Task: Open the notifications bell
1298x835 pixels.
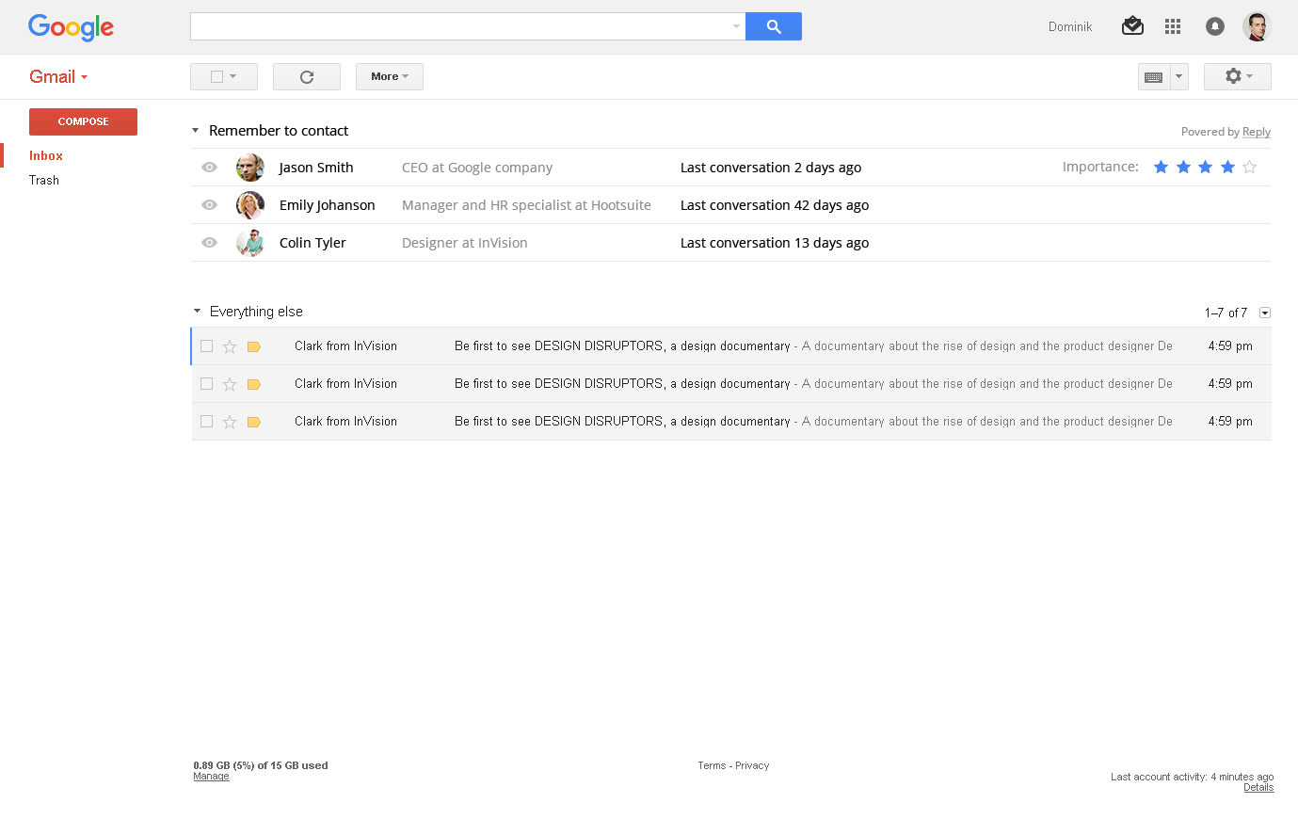Action: pos(1215,26)
